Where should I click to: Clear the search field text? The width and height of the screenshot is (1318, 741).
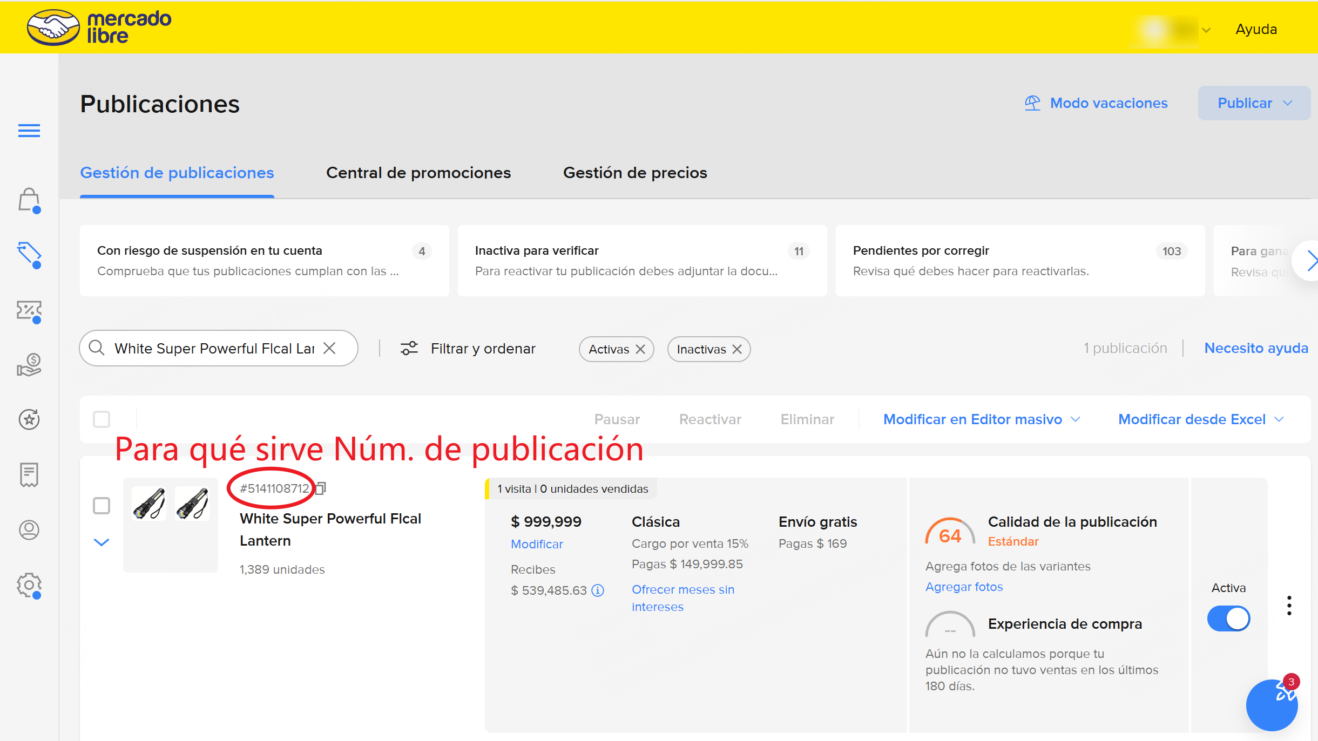329,348
